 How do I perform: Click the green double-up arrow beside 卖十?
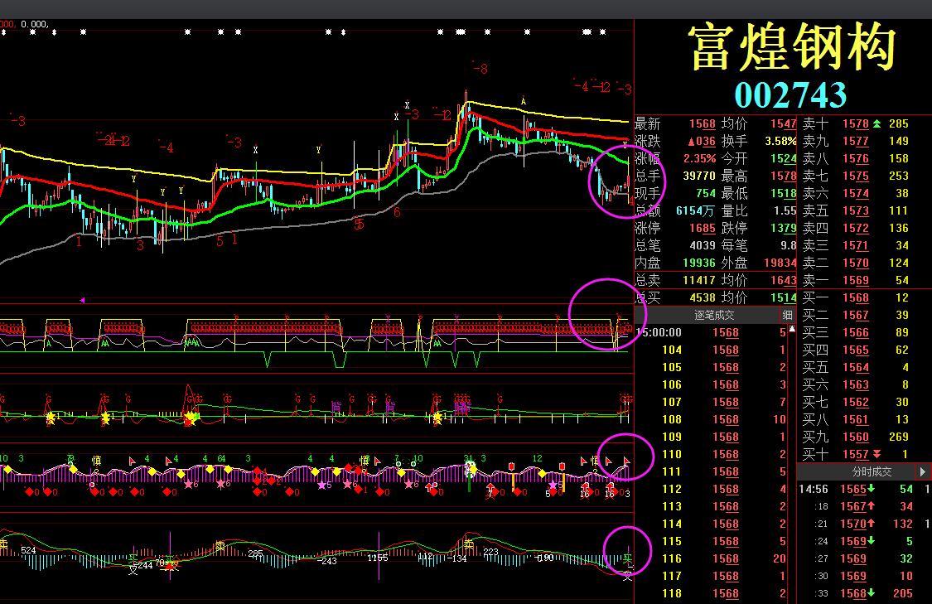(876, 123)
